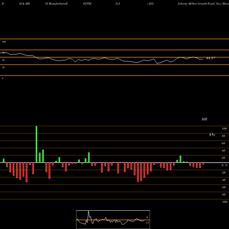Click the '100' label on MR axis
This screenshot has width=229, height=229.
coord(224,129)
